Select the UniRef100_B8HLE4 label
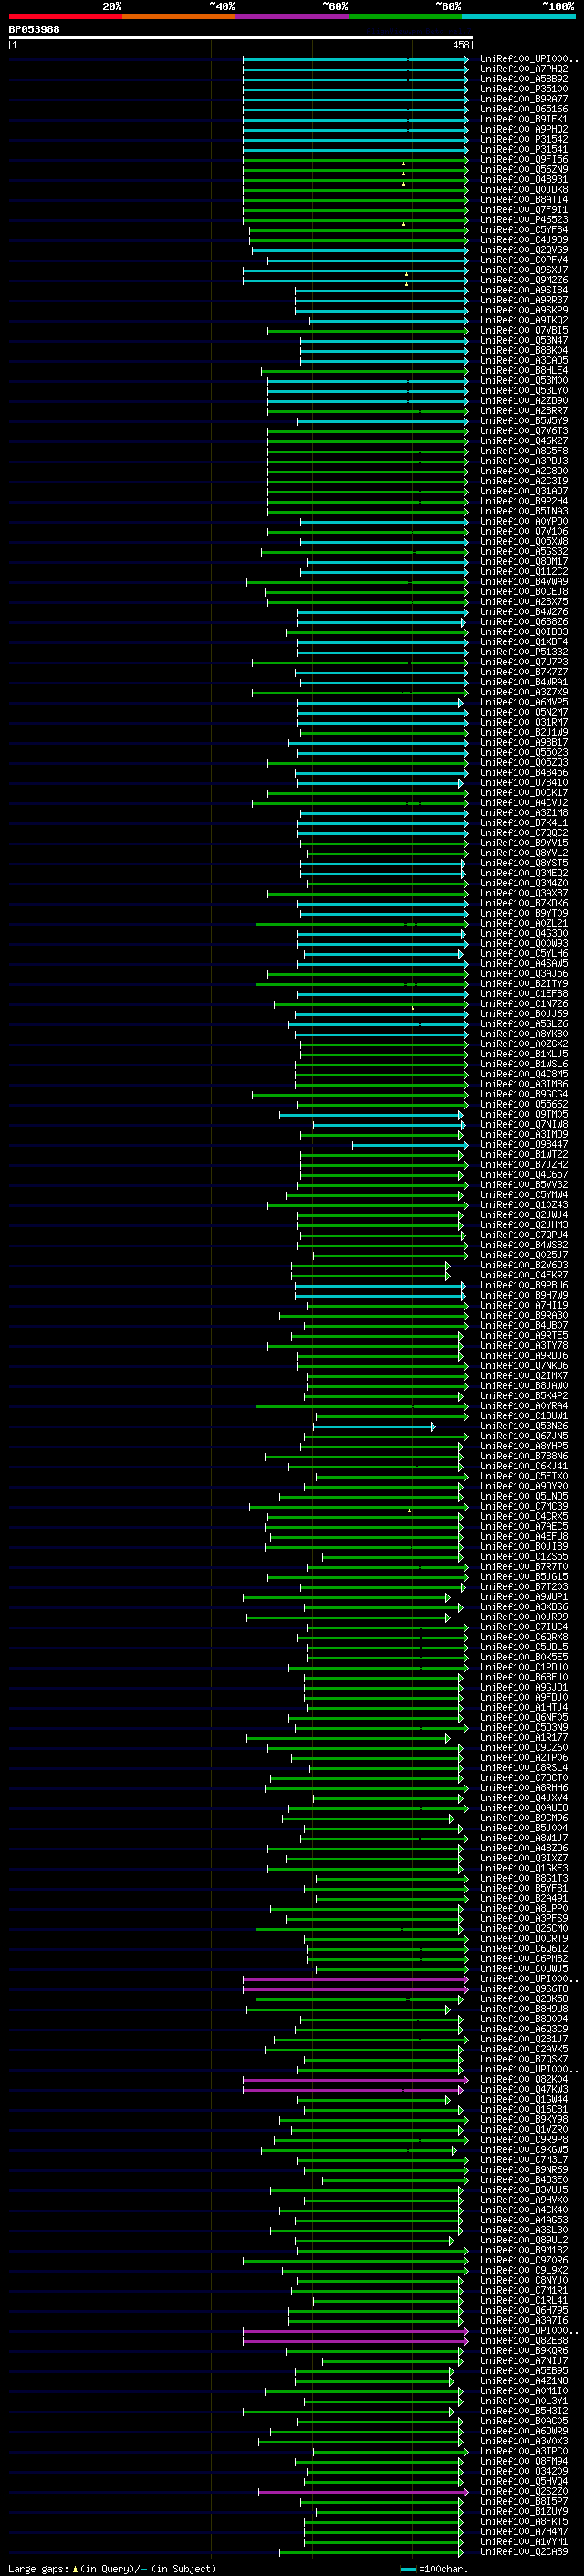This screenshot has width=584, height=2576. (x=523, y=371)
